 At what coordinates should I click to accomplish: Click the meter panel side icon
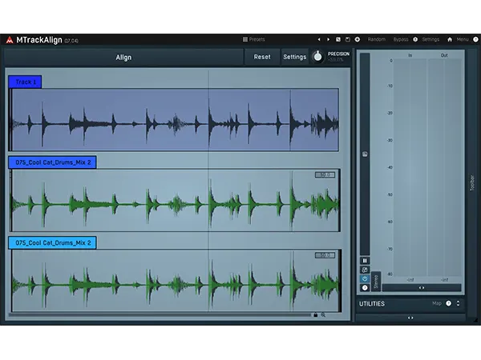coord(365,154)
